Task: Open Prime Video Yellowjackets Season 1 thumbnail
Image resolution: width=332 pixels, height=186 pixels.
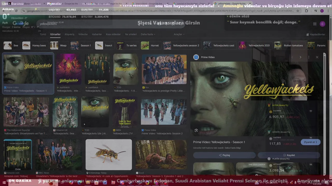Action: pyautogui.click(x=28, y=69)
